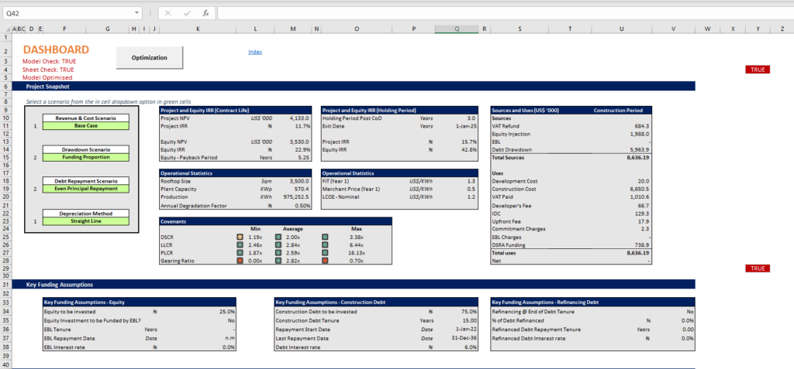Image resolution: width=794 pixels, height=369 pixels.
Task: Open the Straight Line depreciation dropdown cell
Action: [x=86, y=220]
